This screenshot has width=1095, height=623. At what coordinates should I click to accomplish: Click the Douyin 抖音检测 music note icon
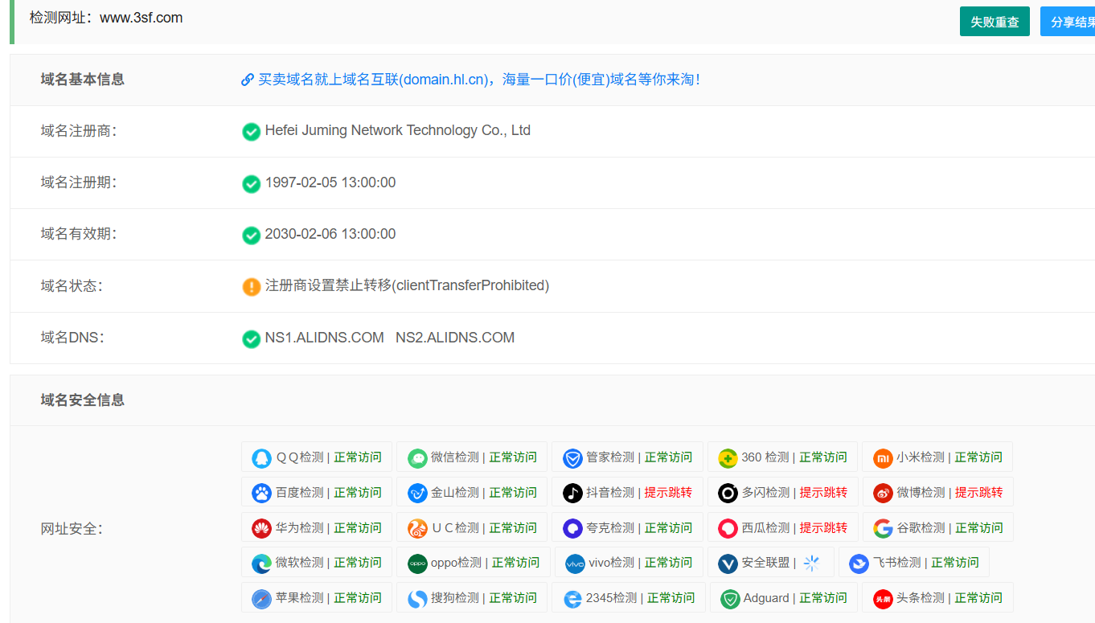(x=573, y=492)
